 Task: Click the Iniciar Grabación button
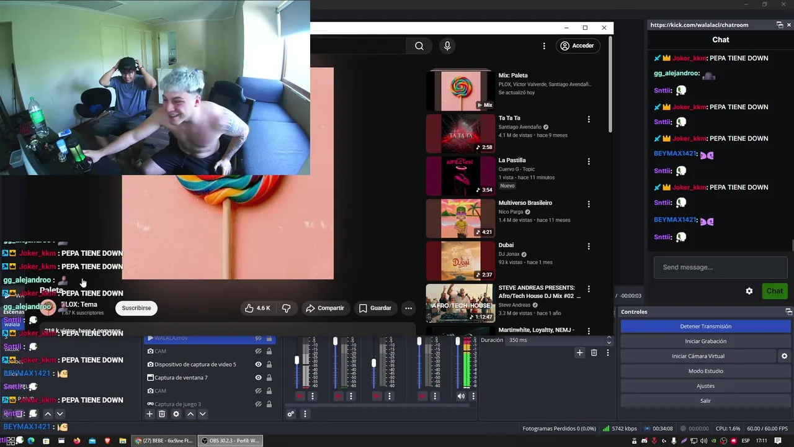pyautogui.click(x=705, y=341)
